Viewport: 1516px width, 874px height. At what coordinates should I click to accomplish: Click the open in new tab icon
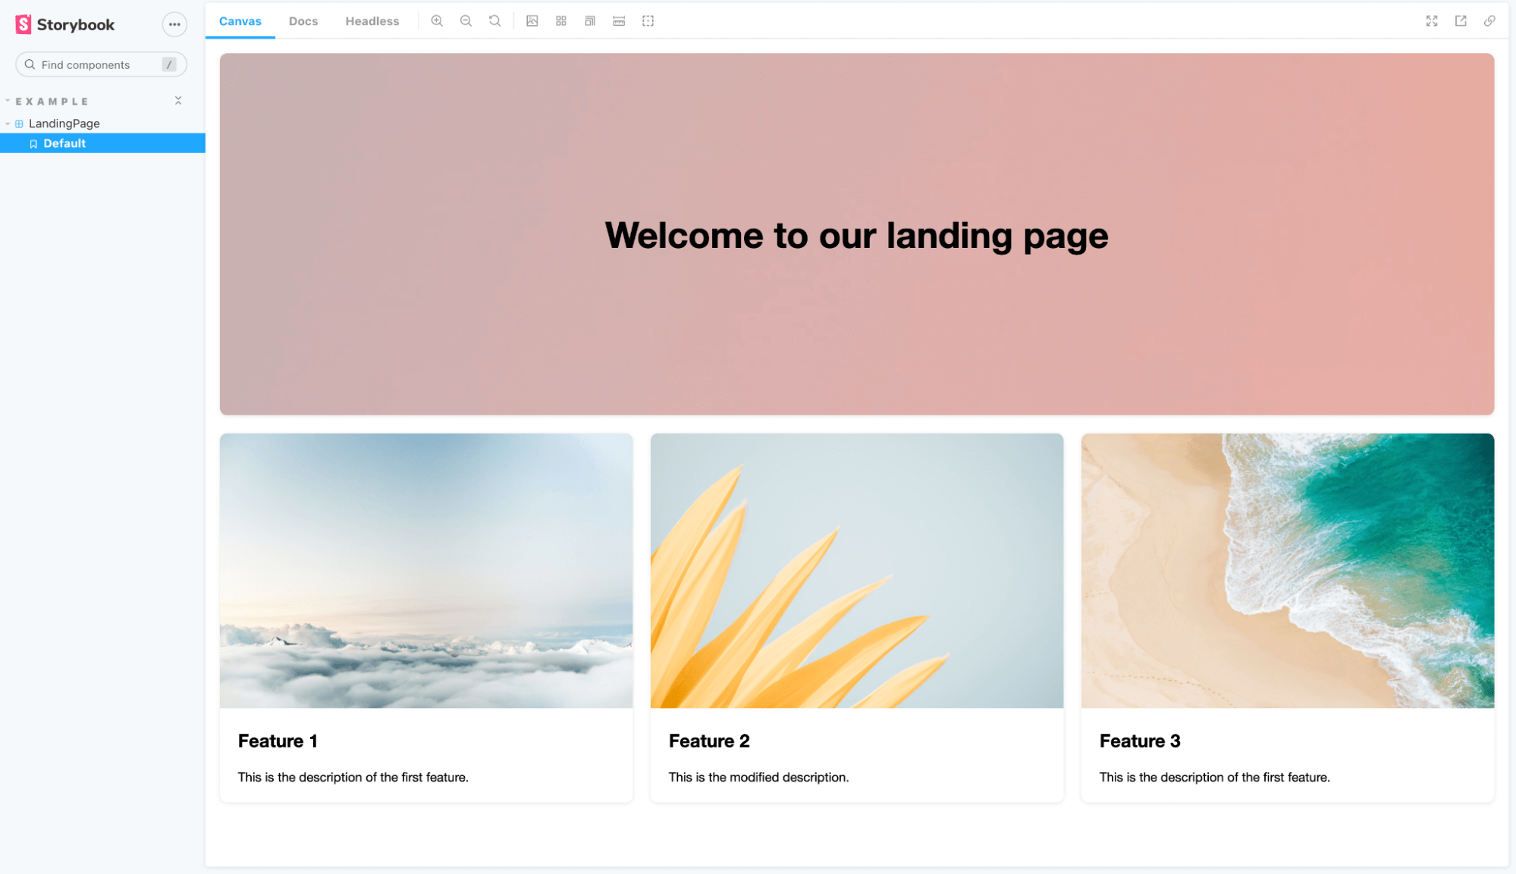(1461, 20)
